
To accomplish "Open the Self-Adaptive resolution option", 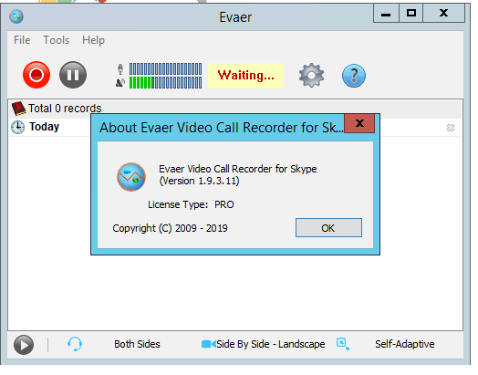I will [405, 344].
